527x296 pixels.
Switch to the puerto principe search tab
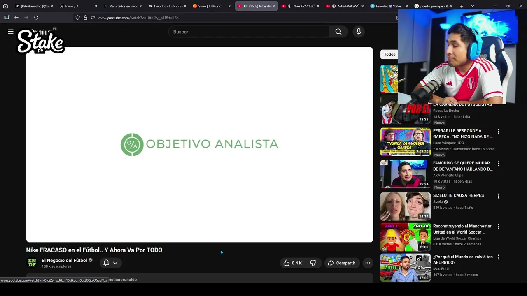coord(434,6)
